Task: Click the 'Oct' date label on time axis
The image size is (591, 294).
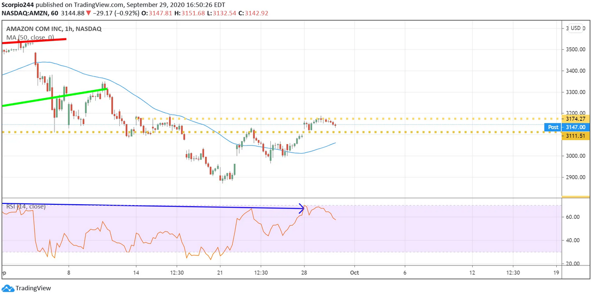Action: click(x=354, y=272)
